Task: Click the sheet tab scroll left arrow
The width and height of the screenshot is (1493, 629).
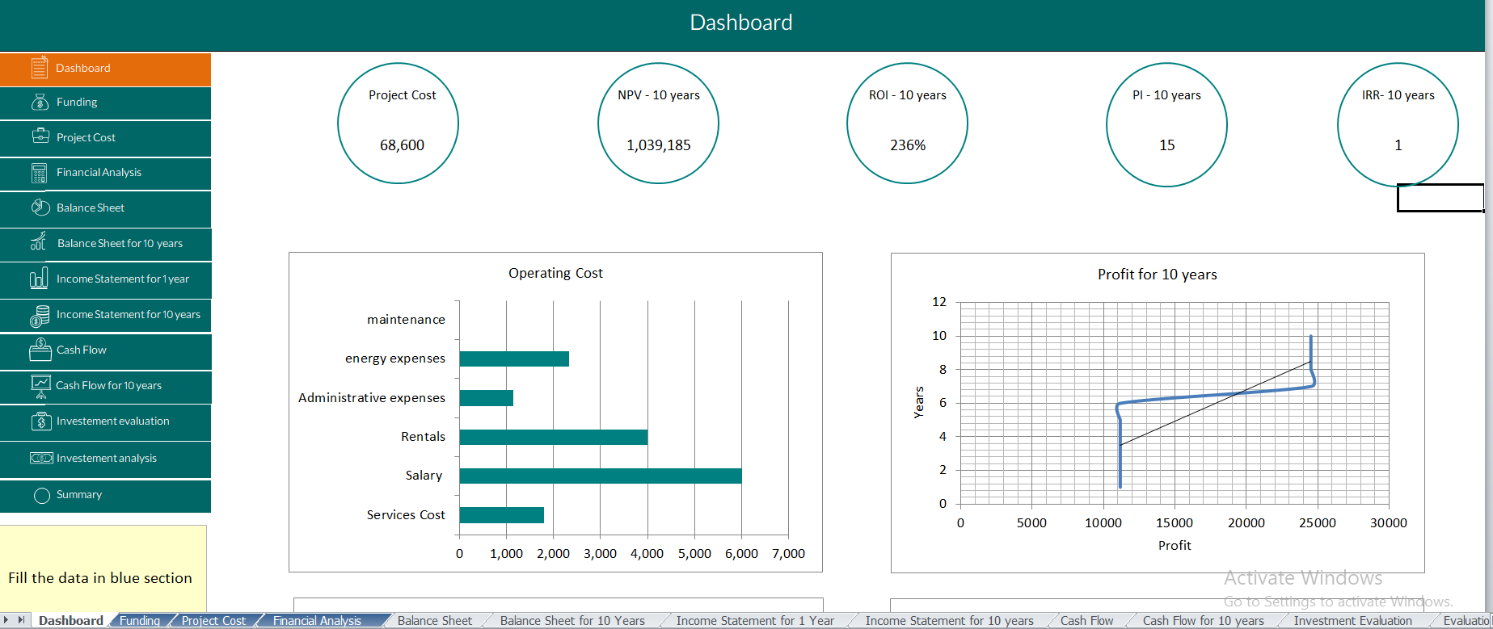Action: click(7, 620)
